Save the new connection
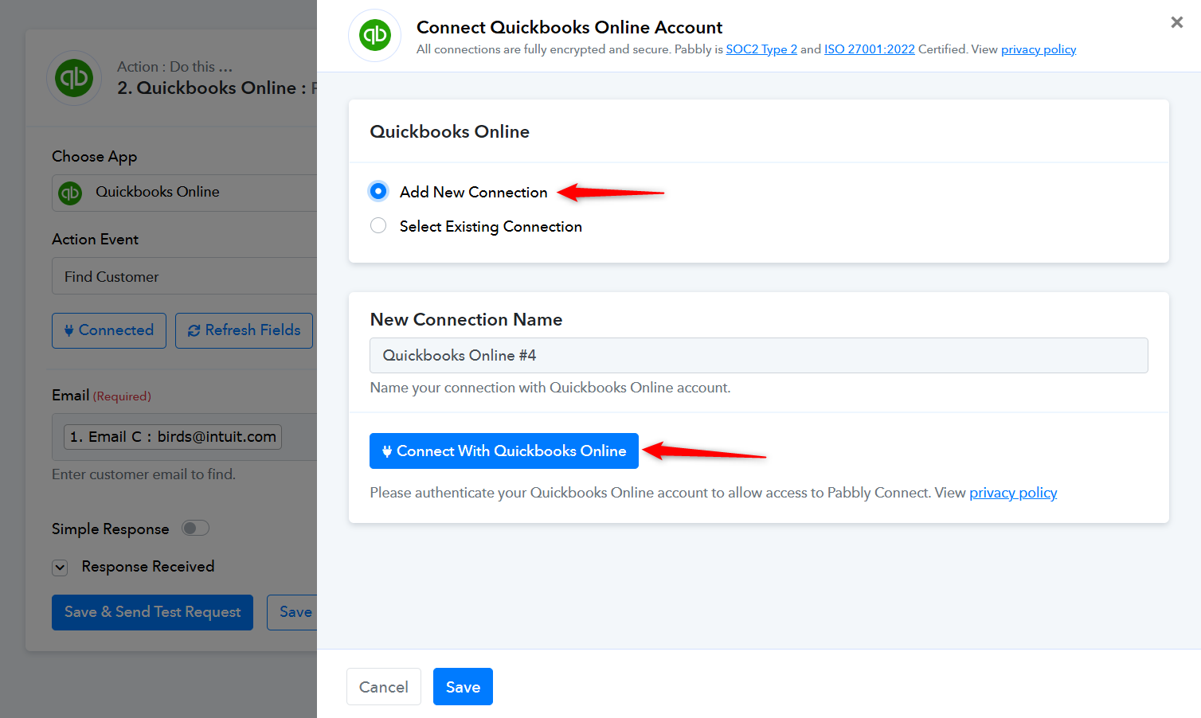1201x718 pixels. pos(463,686)
